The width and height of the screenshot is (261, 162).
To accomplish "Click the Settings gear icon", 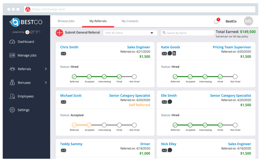I will 12,110.
